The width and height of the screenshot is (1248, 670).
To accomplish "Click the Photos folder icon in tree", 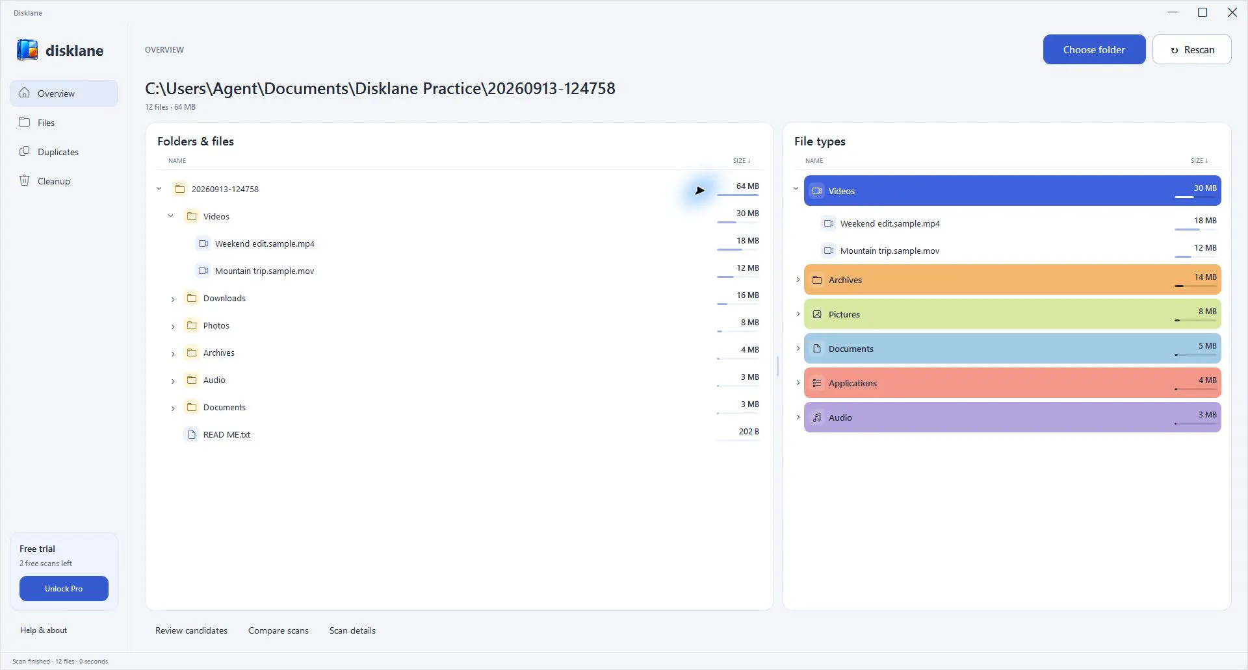I will point(192,325).
